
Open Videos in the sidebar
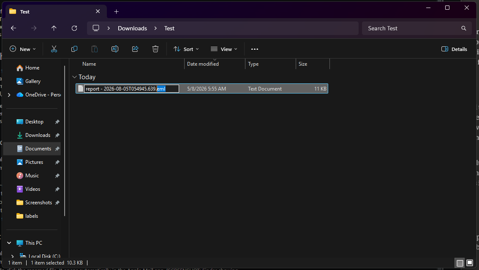coord(33,189)
